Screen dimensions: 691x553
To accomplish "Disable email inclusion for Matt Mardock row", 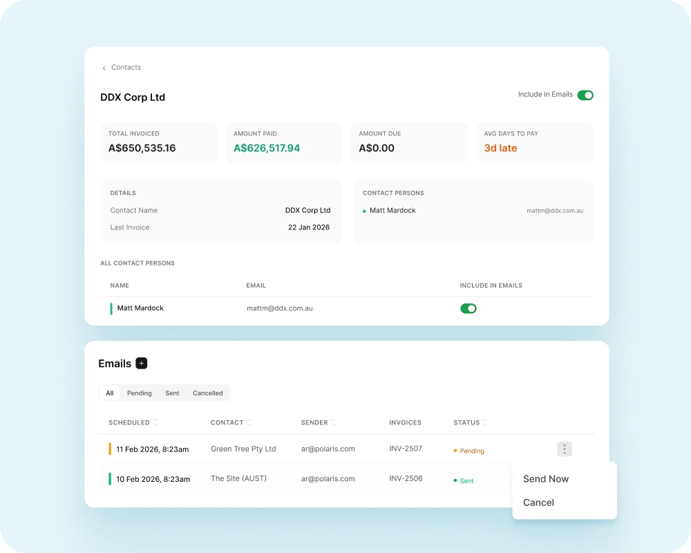I will point(468,308).
